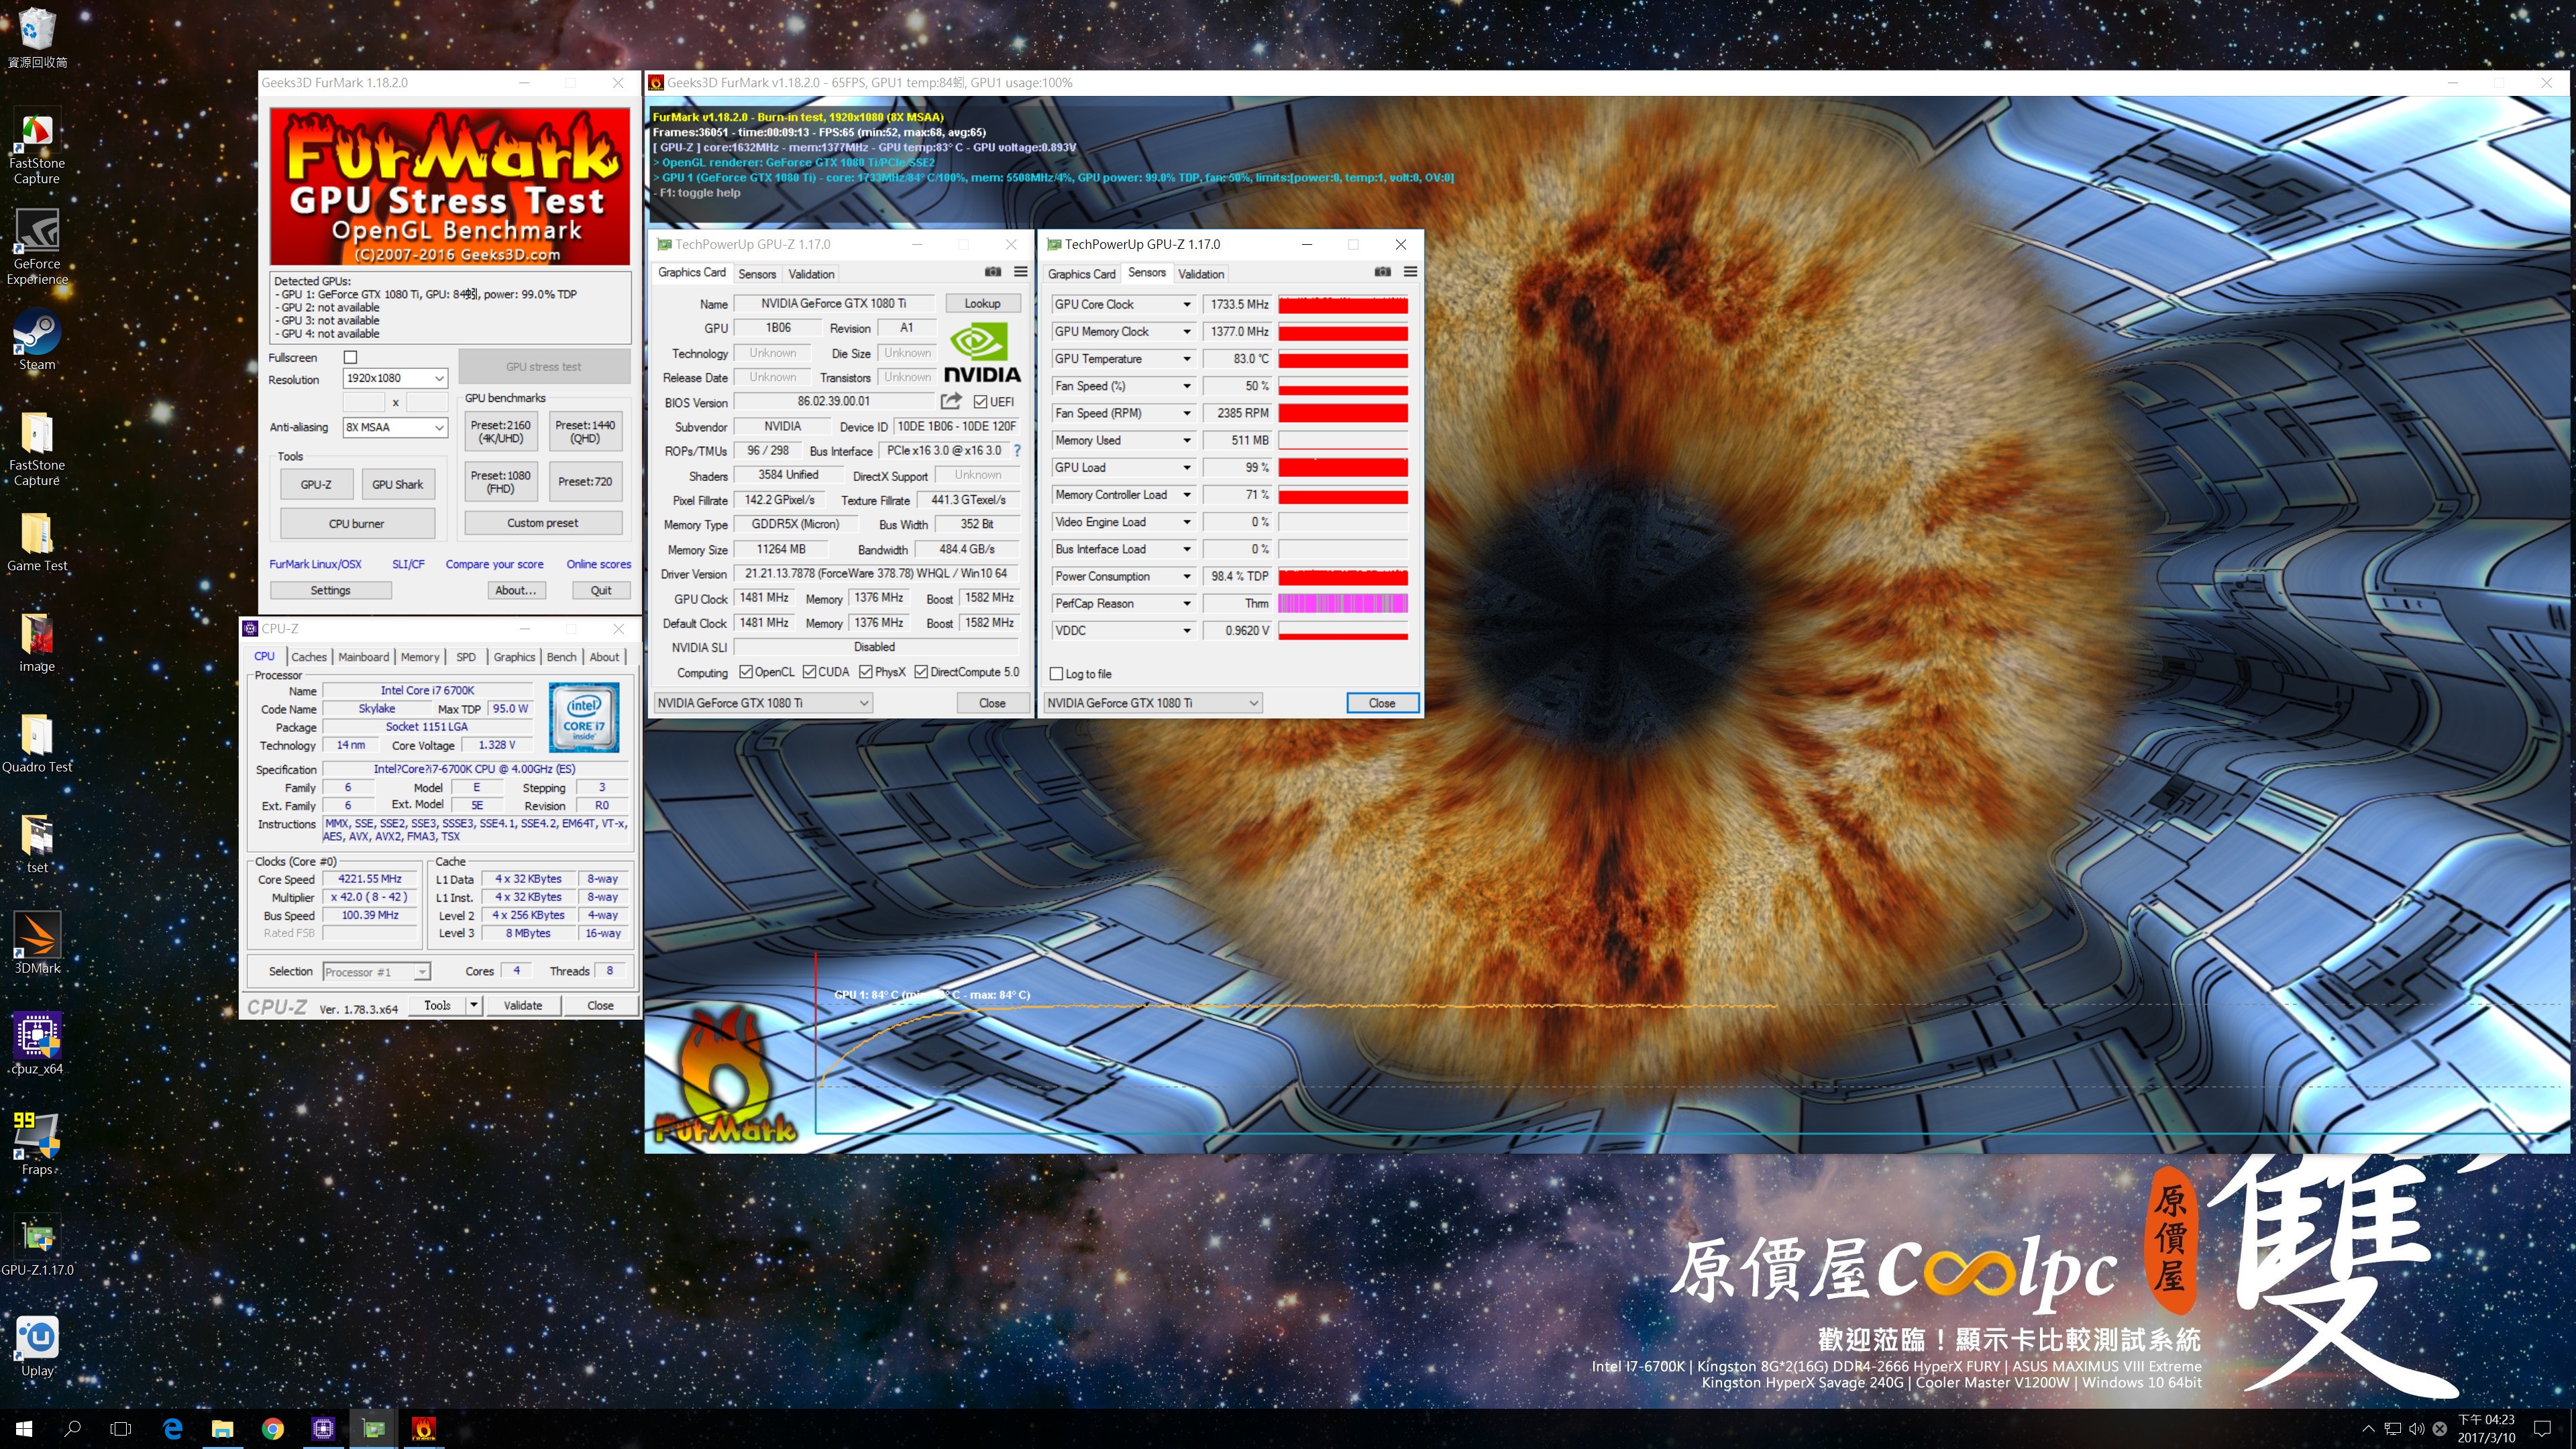Enable Log to file checkbox

click(1056, 674)
